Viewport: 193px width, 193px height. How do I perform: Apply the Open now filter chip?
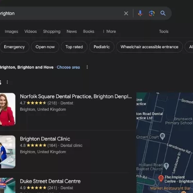[45, 47]
